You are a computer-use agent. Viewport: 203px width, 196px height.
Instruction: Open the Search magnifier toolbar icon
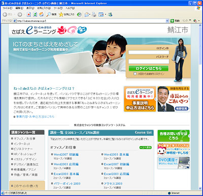click(49, 15)
